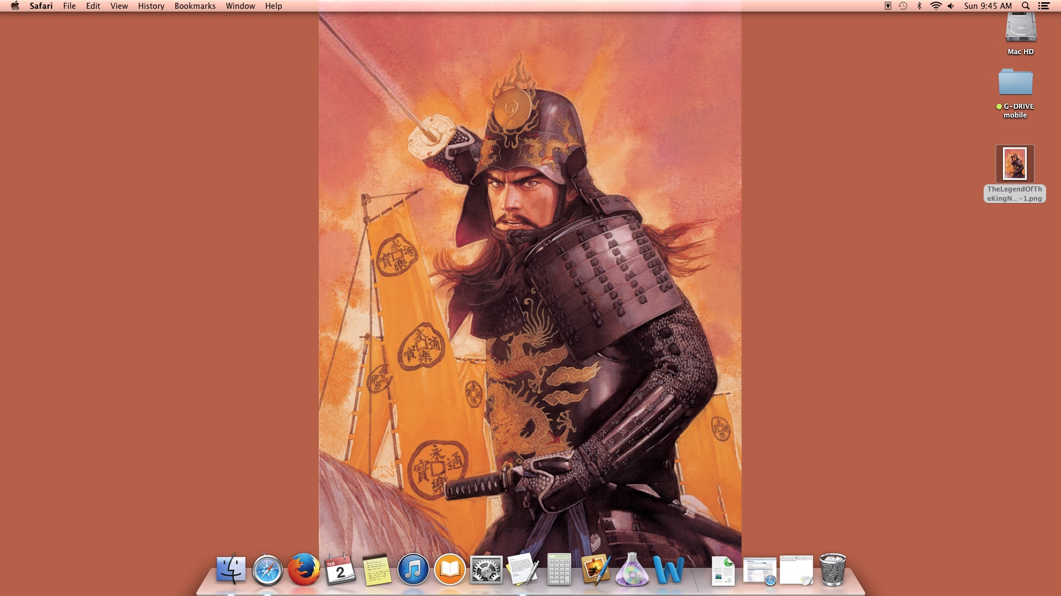Open iBooks from the Dock
Image resolution: width=1061 pixels, height=596 pixels.
click(450, 570)
